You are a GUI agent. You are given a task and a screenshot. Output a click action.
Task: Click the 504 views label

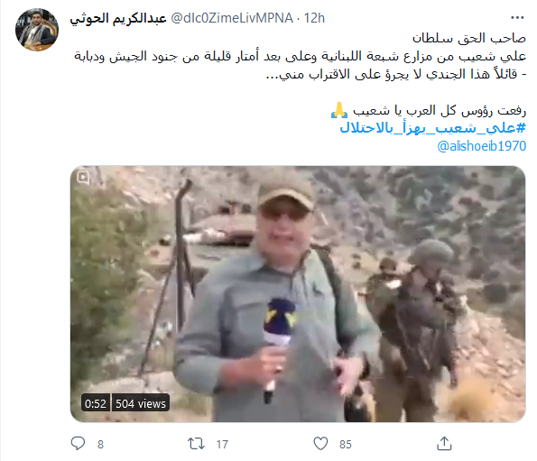[x=141, y=404]
